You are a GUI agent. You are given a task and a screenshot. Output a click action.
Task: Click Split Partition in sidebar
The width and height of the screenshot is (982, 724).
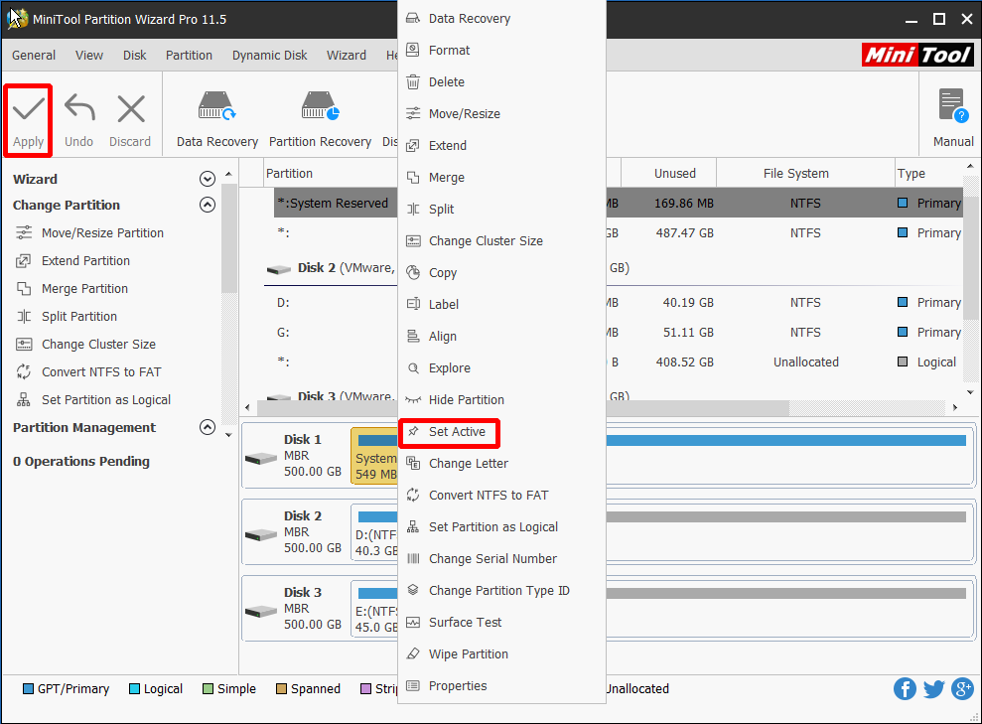point(79,316)
